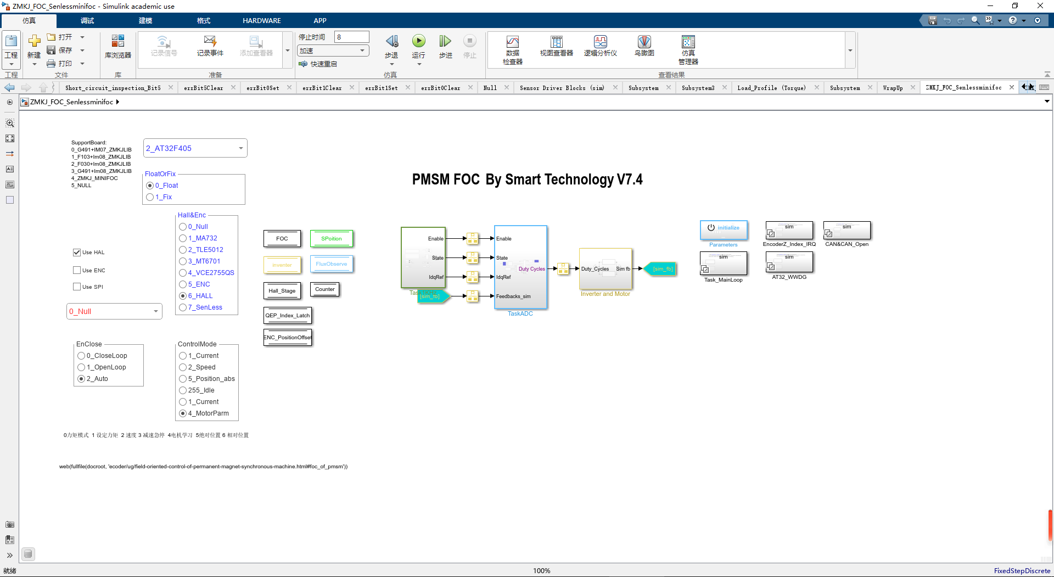The width and height of the screenshot is (1054, 577).
Task: Open the 2_AT32F405 board dropdown
Action: (x=195, y=148)
